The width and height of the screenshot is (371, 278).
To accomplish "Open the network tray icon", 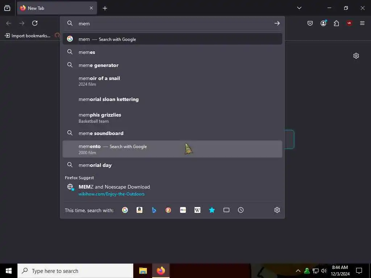I will click(x=316, y=271).
